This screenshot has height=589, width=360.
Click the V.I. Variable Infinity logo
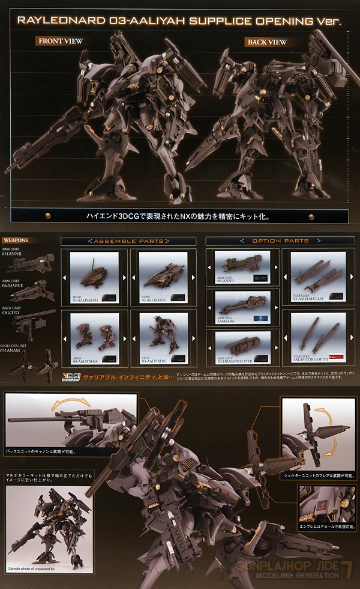click(71, 377)
